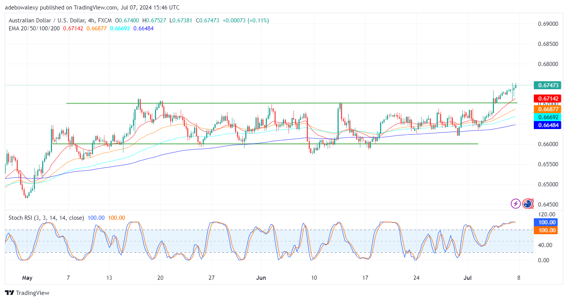Click the 0.69000 price axis label

tap(547, 24)
